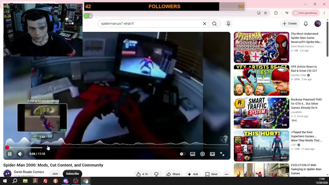Click the Enter passphrase profile button

click(305, 13)
